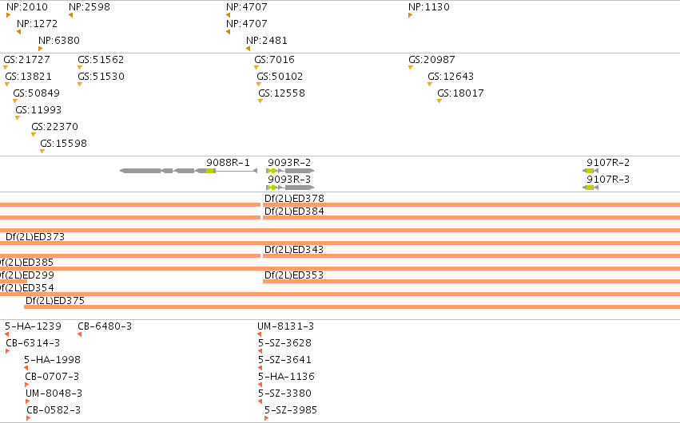The height and width of the screenshot is (423, 680).
Task: Select the 9093R-2 transcript glyph
Action: pos(290,171)
